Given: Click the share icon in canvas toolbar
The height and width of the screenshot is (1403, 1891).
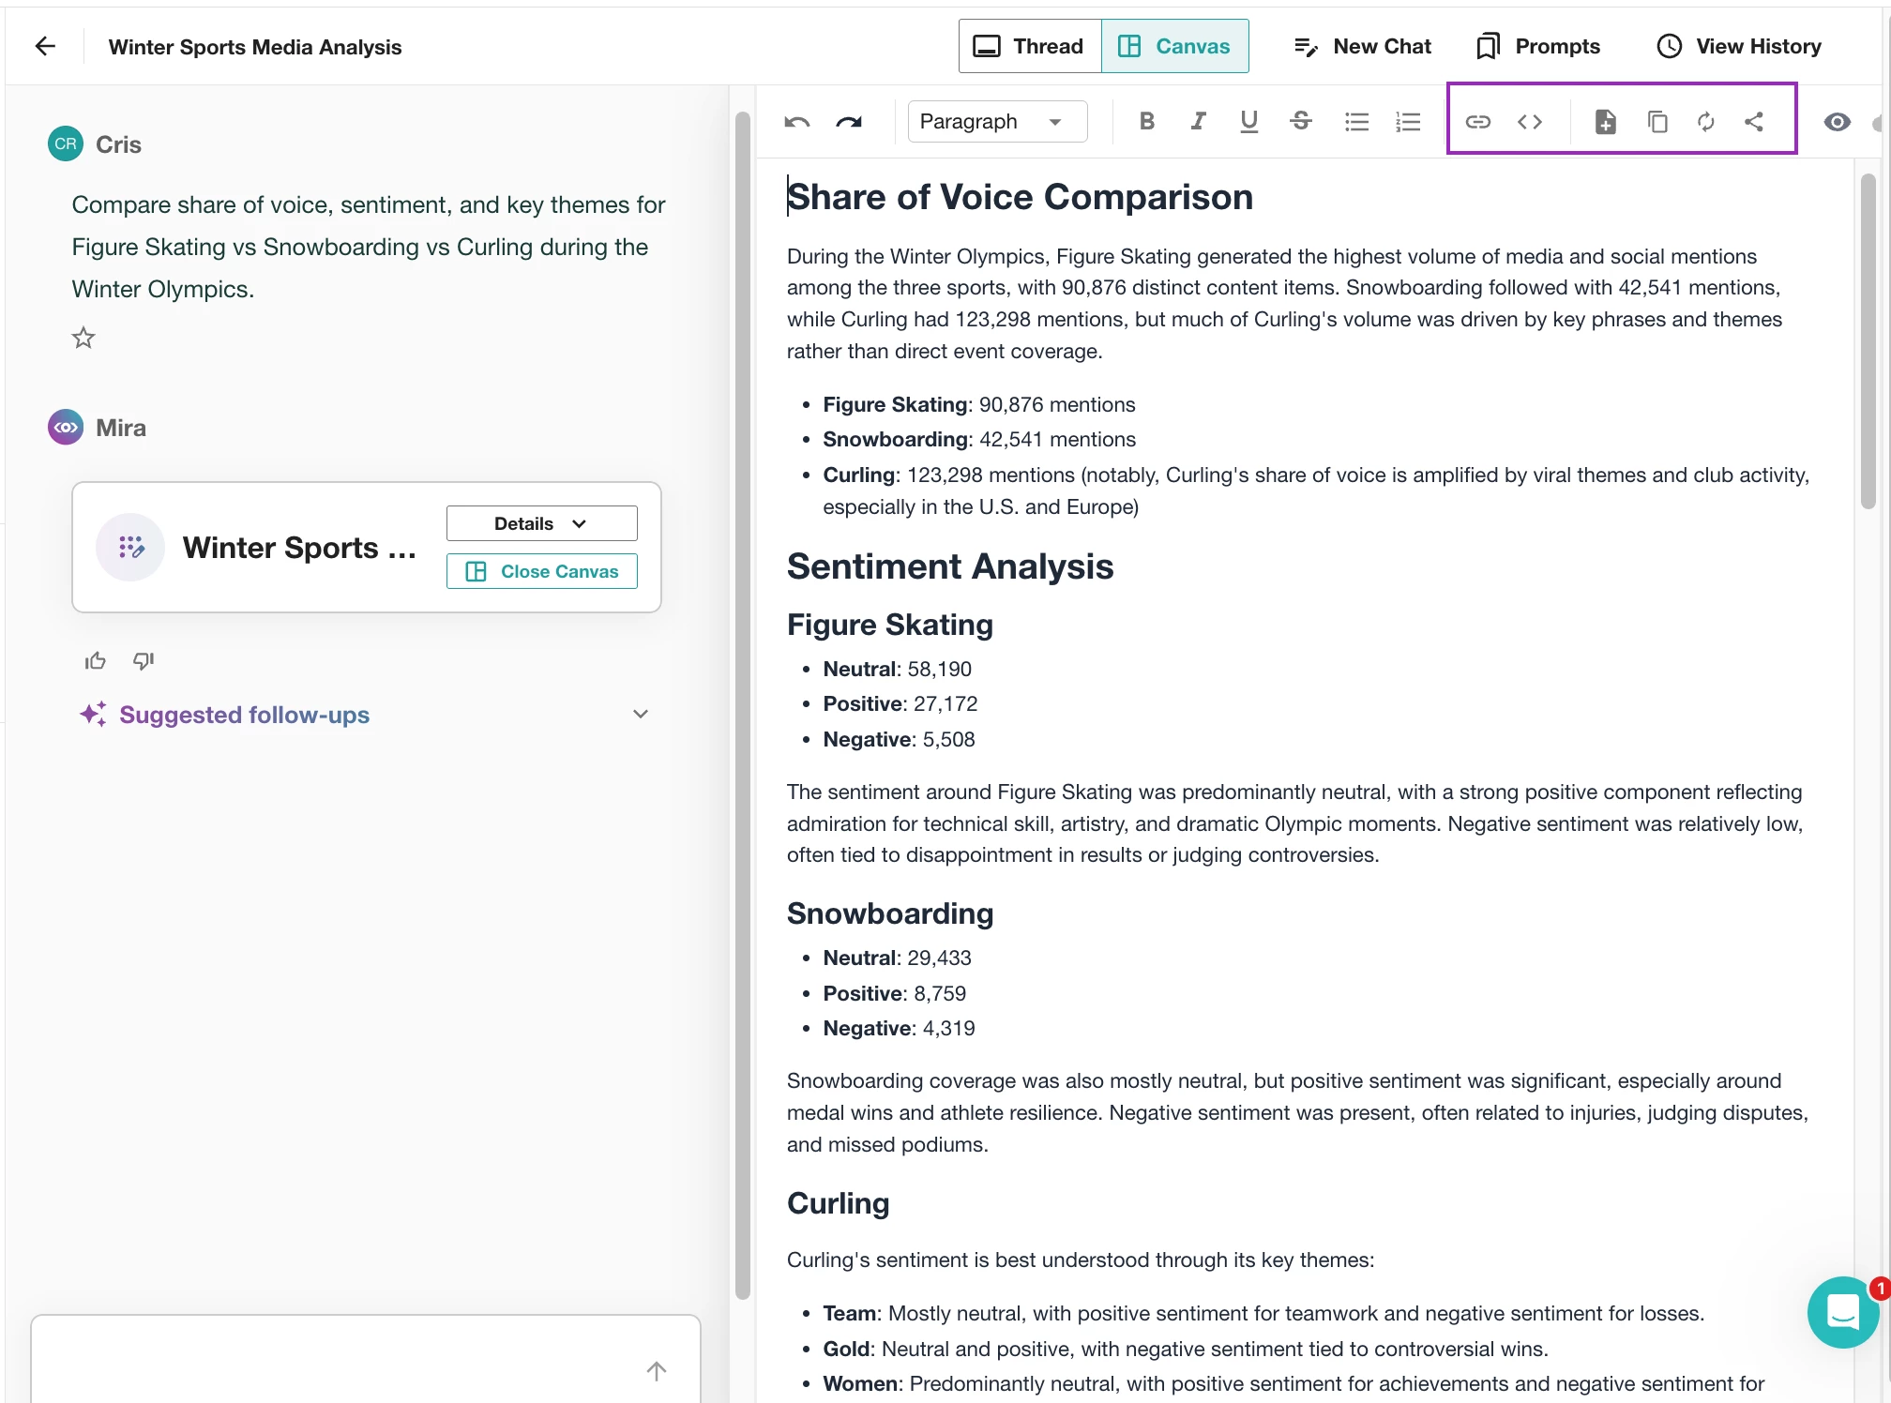Looking at the screenshot, I should [1754, 122].
